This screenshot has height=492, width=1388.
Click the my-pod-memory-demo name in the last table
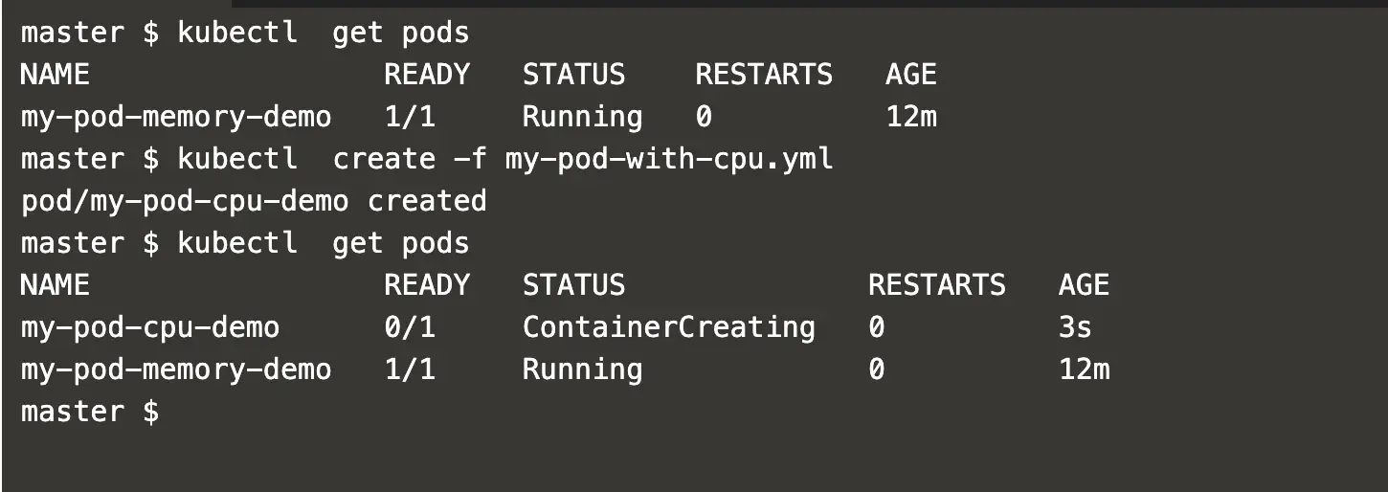pyautogui.click(x=176, y=370)
